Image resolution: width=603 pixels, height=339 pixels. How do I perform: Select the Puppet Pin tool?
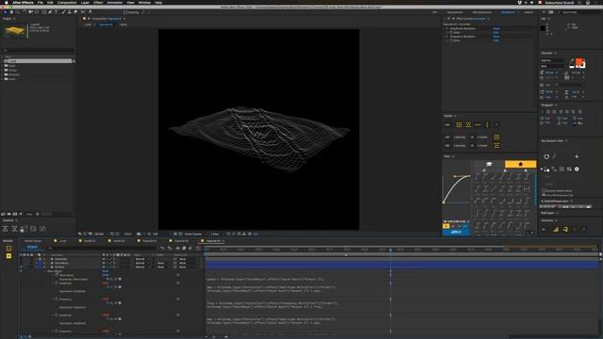[x=90, y=12]
